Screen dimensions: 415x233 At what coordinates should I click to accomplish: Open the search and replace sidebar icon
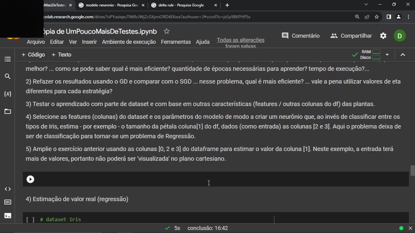coord(8,76)
